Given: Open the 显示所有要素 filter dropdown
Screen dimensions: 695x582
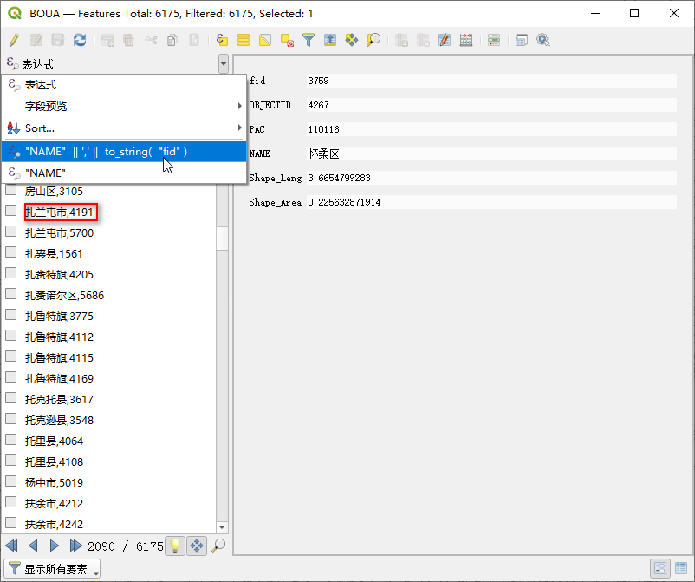Looking at the screenshot, I should tap(52, 569).
